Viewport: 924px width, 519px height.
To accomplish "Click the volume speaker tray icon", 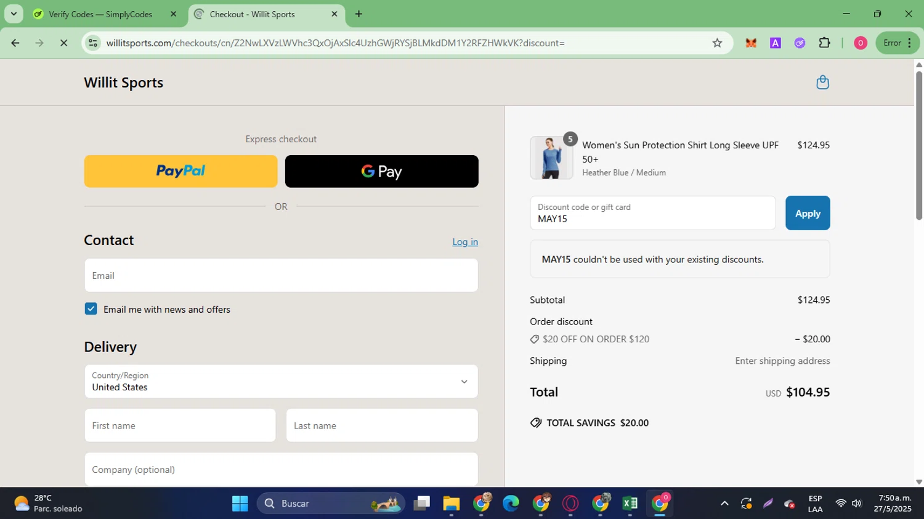I will pyautogui.click(x=856, y=504).
